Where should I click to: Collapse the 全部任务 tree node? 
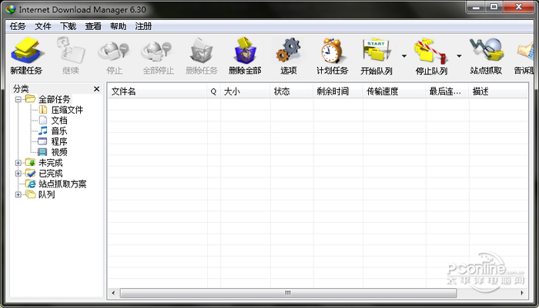click(x=18, y=99)
